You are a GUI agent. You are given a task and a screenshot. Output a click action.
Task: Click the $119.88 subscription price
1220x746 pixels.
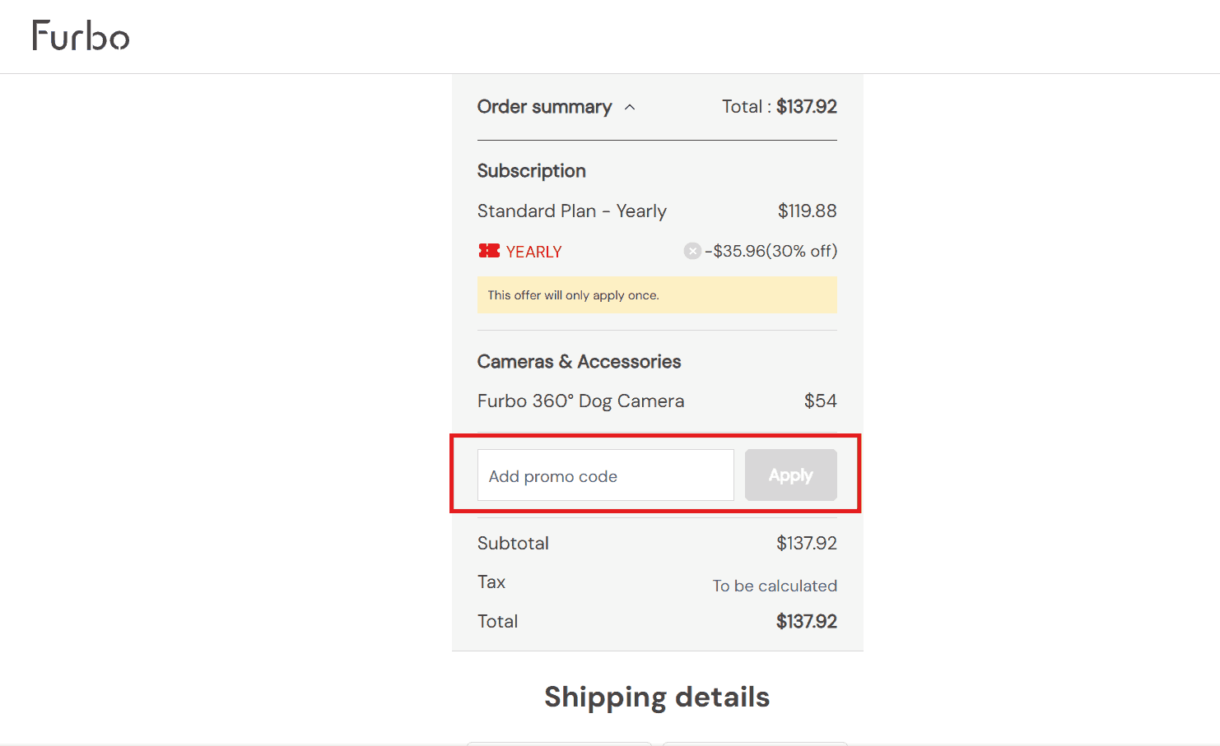click(807, 211)
